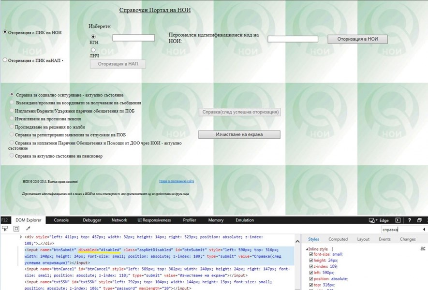Screen dimensions: 428x290
Task: Open the Network tab
Action: pyautogui.click(x=119, y=220)
